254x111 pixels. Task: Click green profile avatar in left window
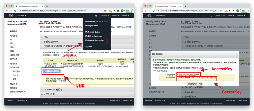pyautogui.click(x=122, y=11)
